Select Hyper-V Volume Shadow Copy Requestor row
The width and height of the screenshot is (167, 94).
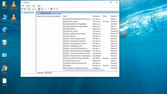point(90,56)
